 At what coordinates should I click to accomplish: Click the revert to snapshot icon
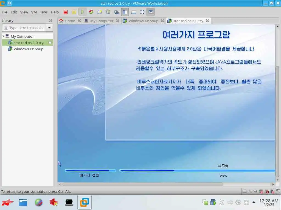coord(108,12)
